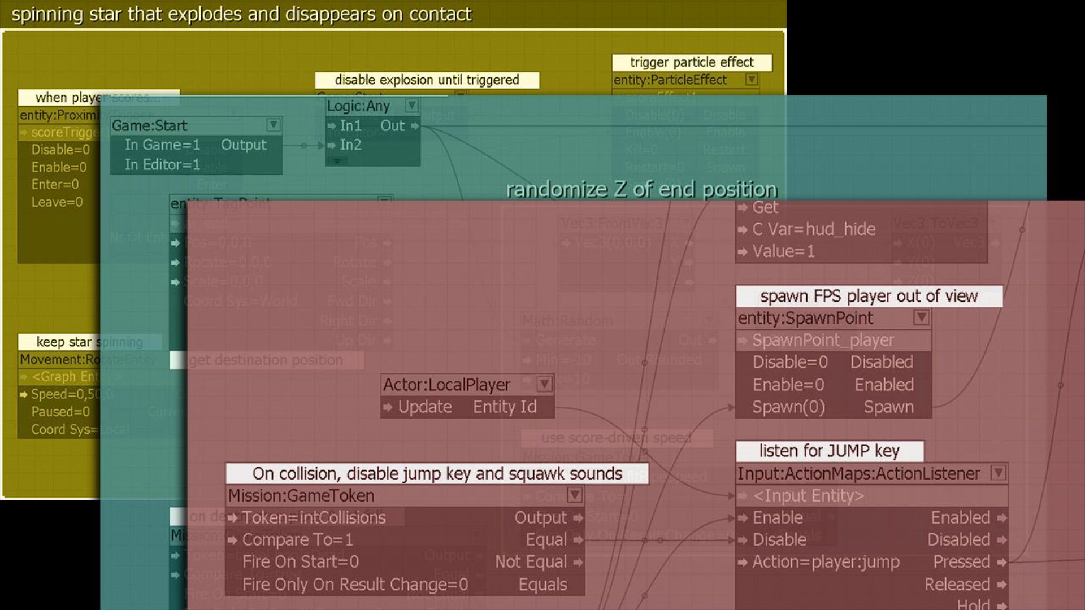Open the Game:Start node dropdown arrow
The height and width of the screenshot is (610, 1085).
273,125
